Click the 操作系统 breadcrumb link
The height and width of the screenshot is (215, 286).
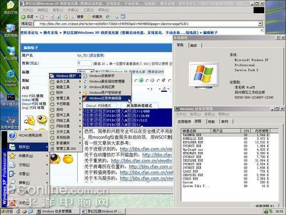50,33
